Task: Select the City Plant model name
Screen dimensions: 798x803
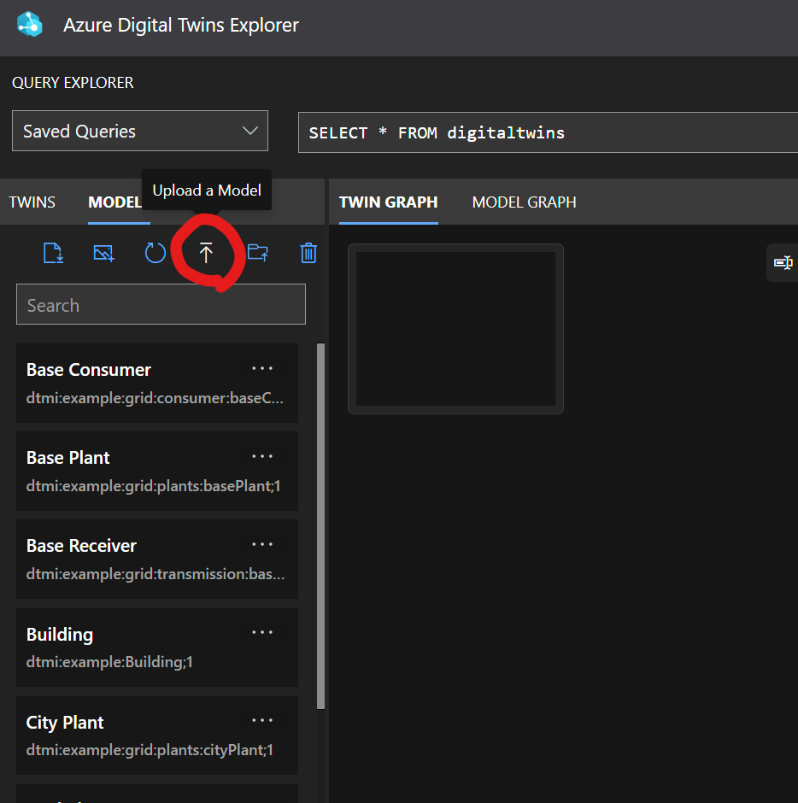Action: click(x=65, y=723)
